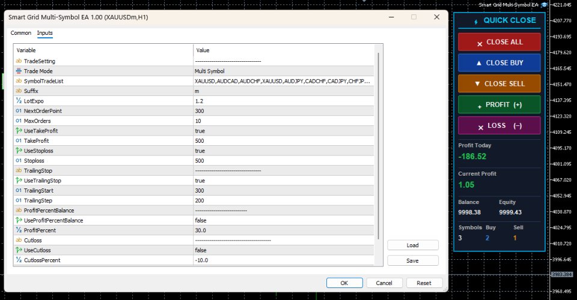Screen dimensions: 577x300
Task: Click the inputs list vertical scrollbar
Action: point(378,147)
